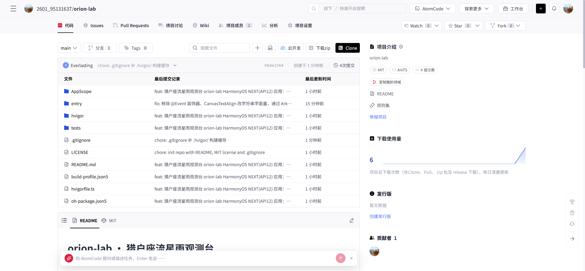This screenshot has height=271, width=585.
Task: Open notifications bell
Action: (554, 9)
